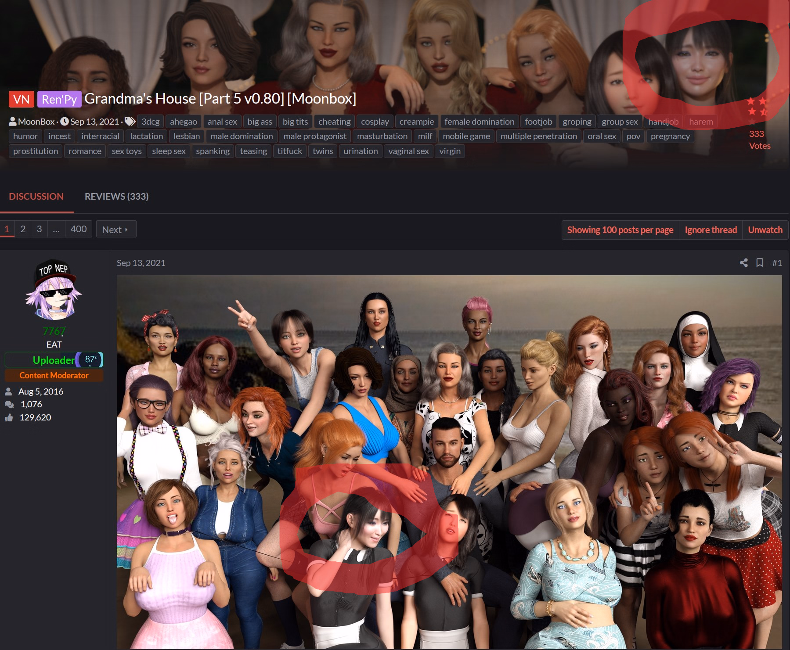Viewport: 790px width, 650px height.
Task: Click the tags icon beside 3dcg
Action: 130,121
